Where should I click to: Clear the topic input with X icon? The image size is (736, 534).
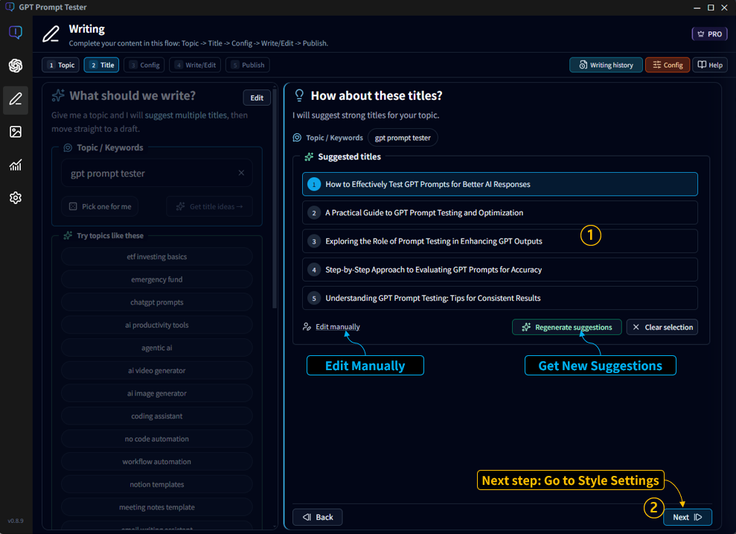point(241,173)
